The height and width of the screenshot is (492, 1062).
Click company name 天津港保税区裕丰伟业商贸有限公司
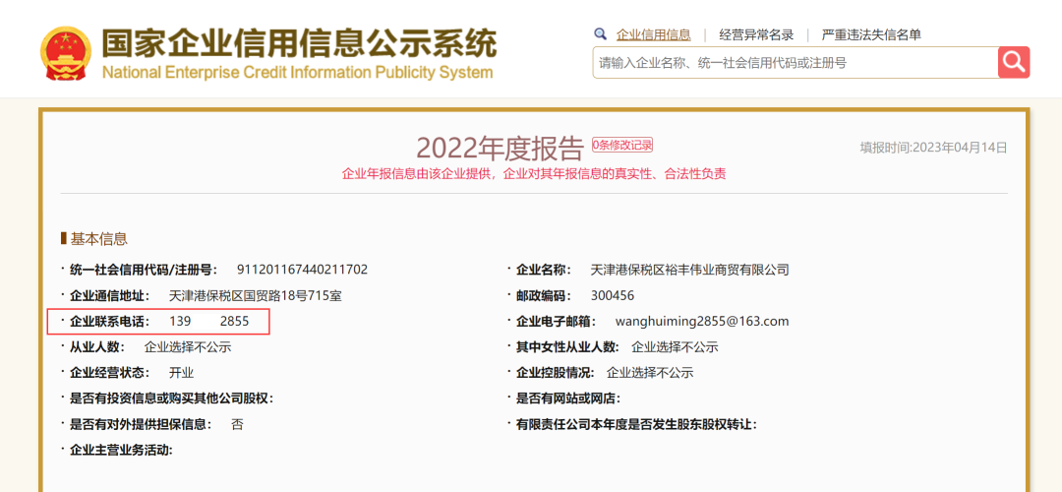click(x=689, y=270)
